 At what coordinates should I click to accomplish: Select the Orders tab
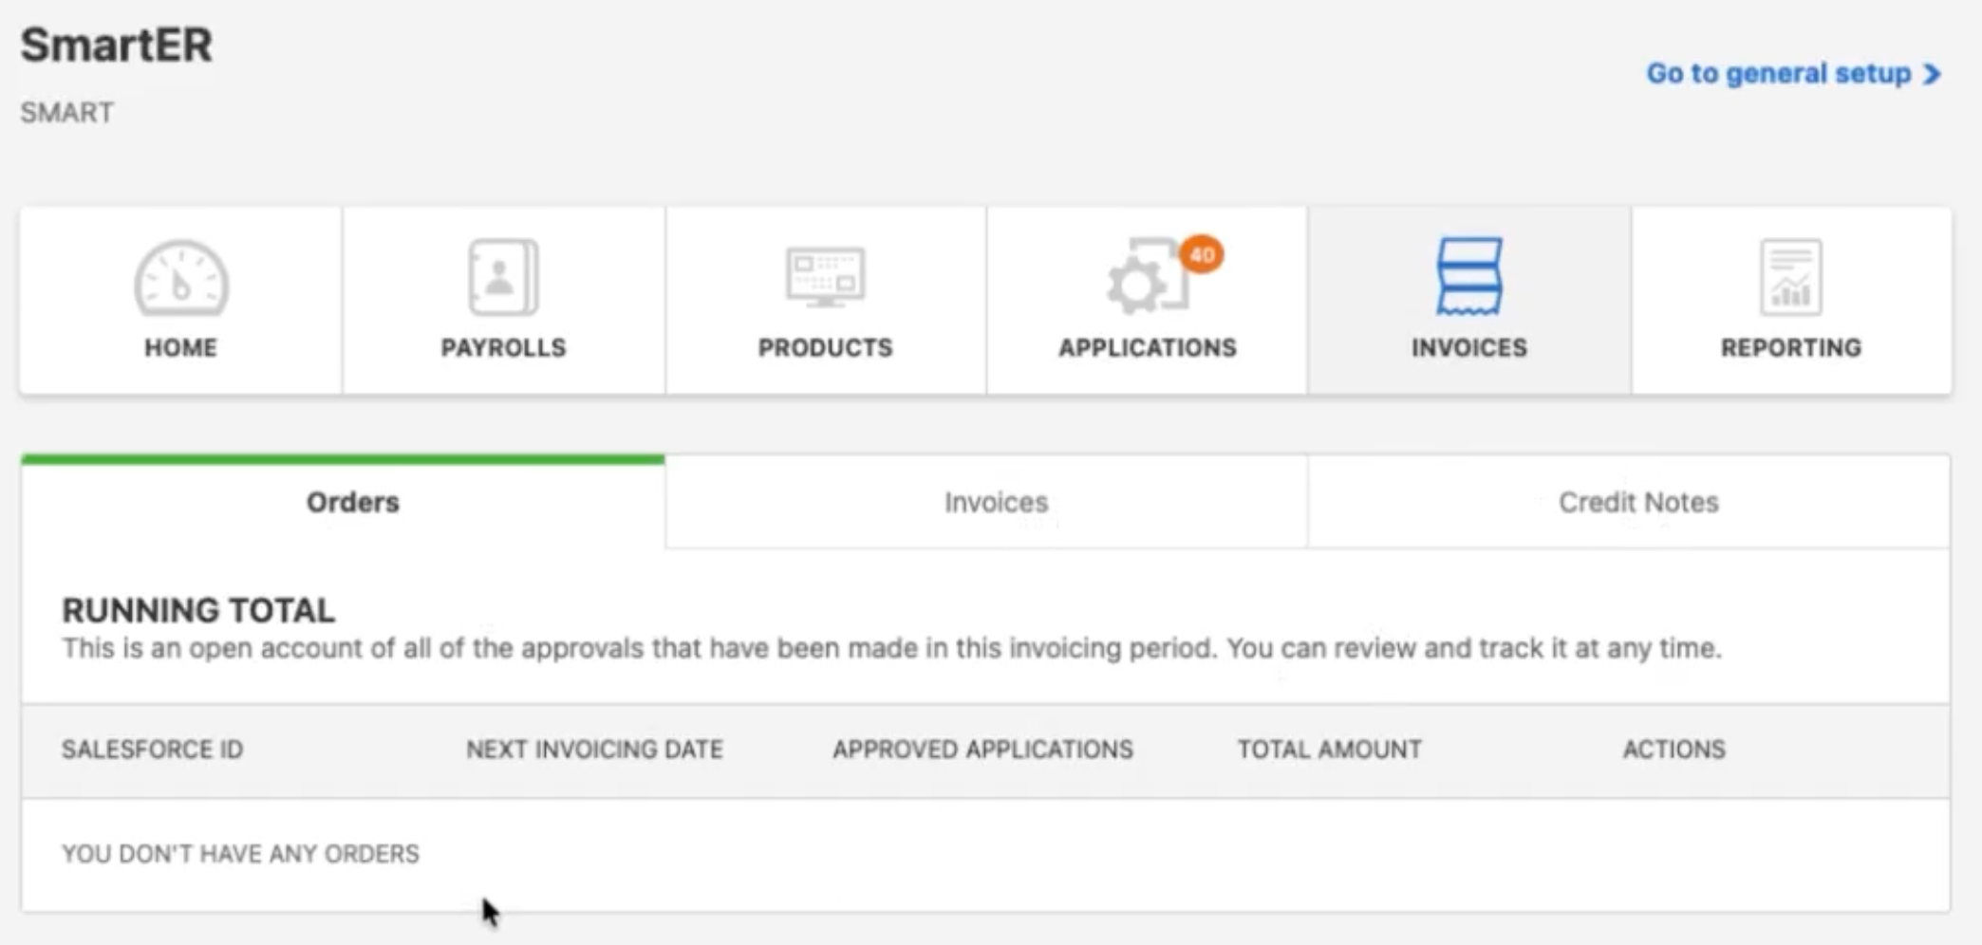(352, 502)
